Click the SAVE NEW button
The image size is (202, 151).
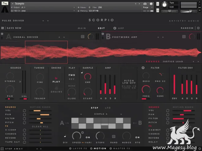14,28
